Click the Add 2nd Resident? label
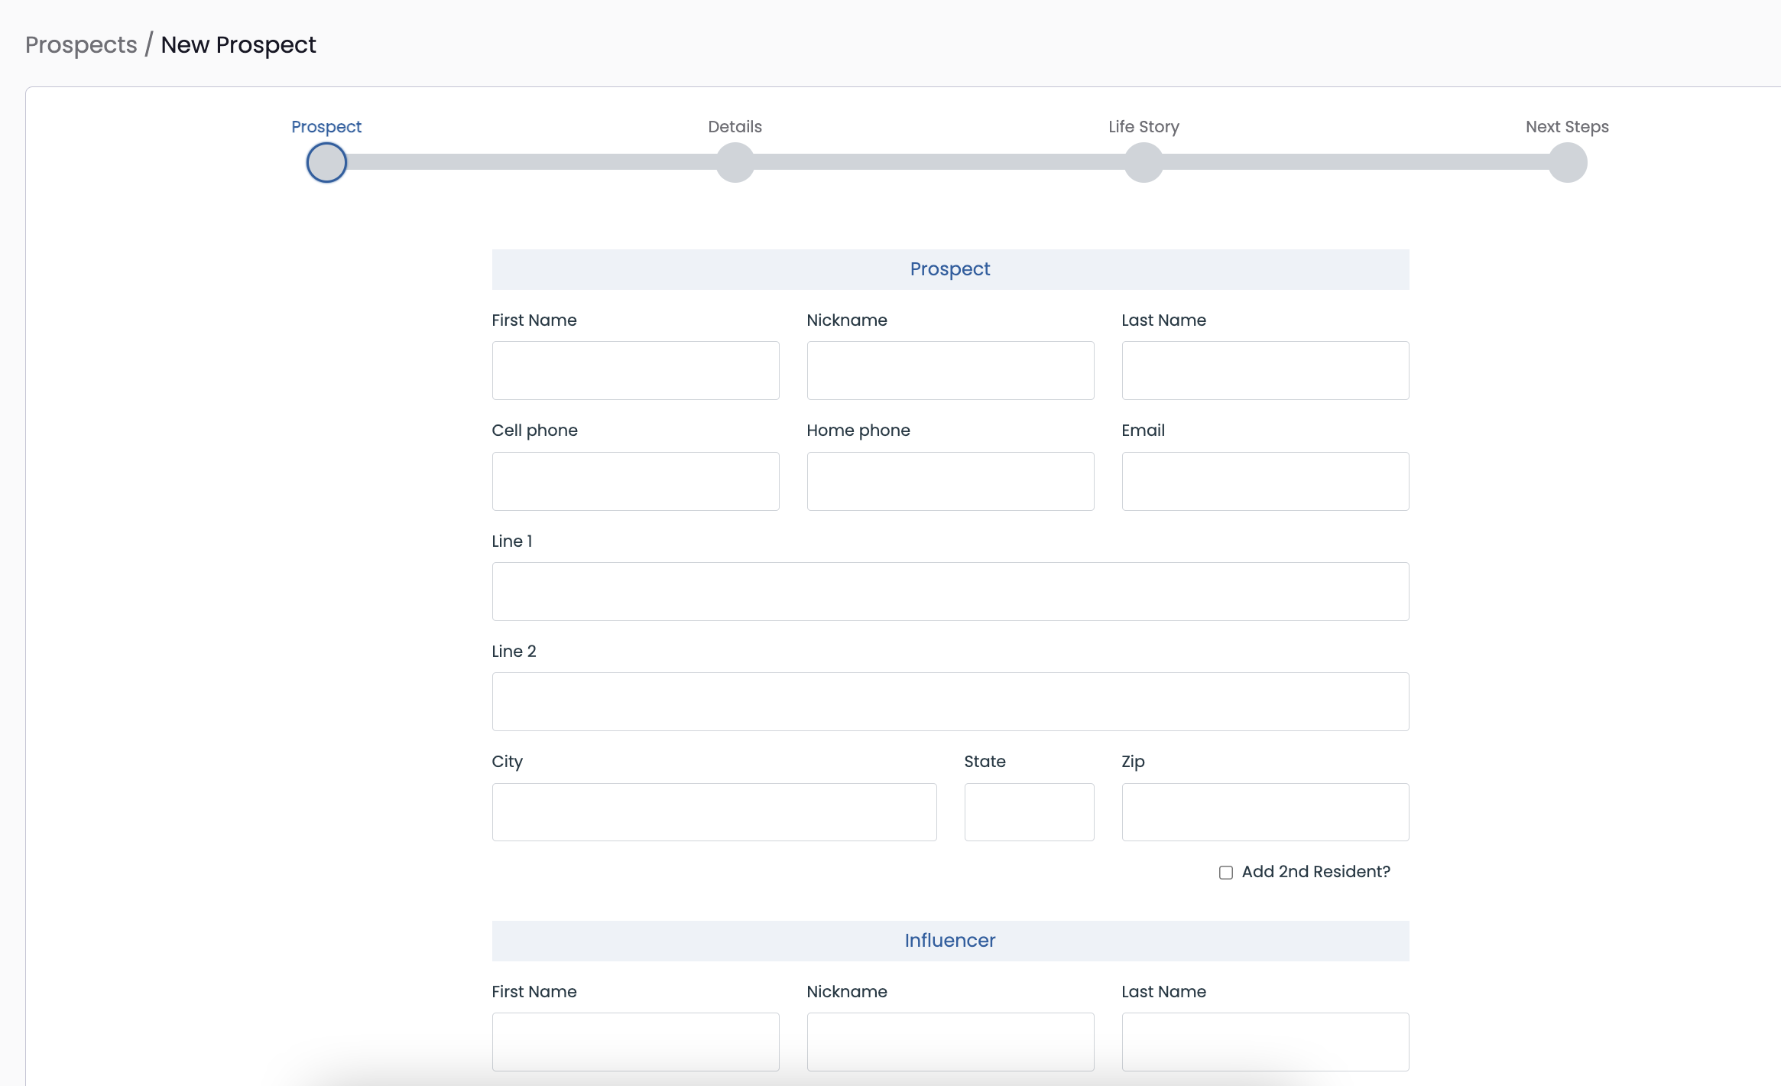 click(x=1315, y=872)
